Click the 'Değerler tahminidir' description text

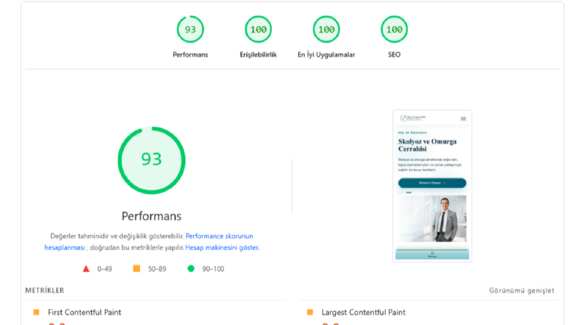(117, 236)
